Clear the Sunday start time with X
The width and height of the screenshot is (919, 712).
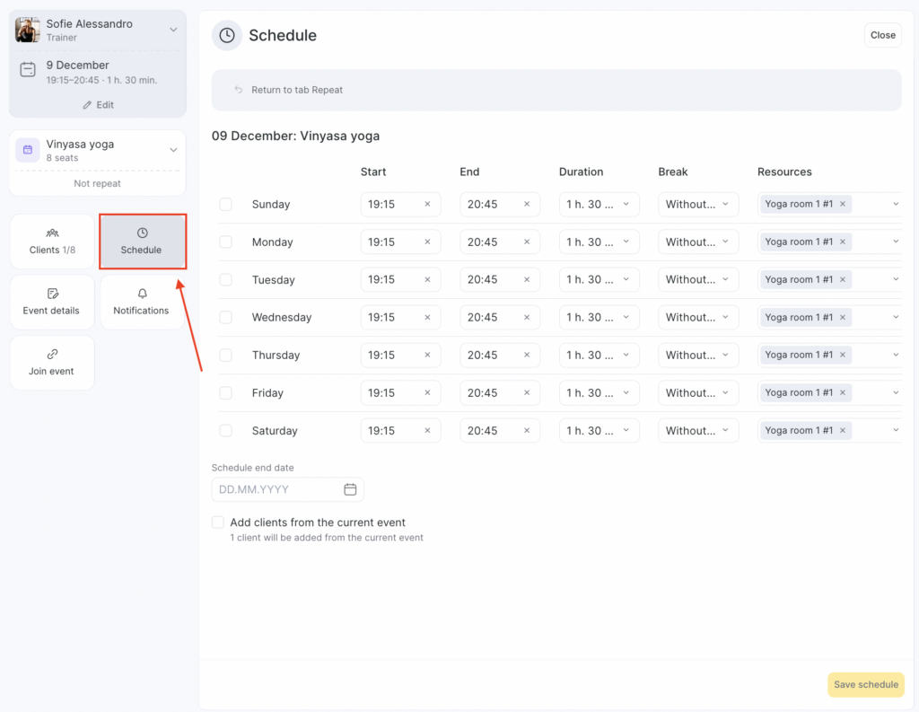pos(427,205)
